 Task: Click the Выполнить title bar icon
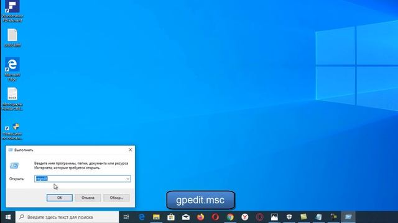pos(11,150)
